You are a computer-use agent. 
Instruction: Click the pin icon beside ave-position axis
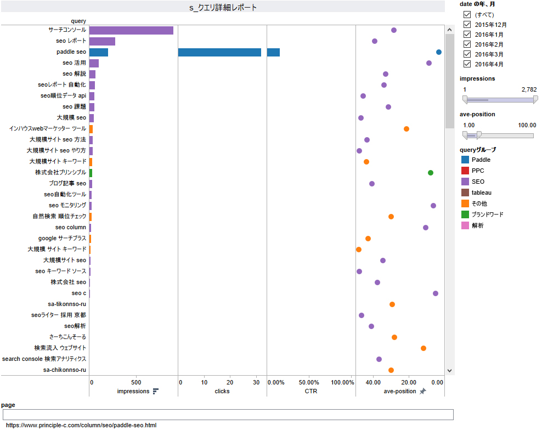pos(422,391)
